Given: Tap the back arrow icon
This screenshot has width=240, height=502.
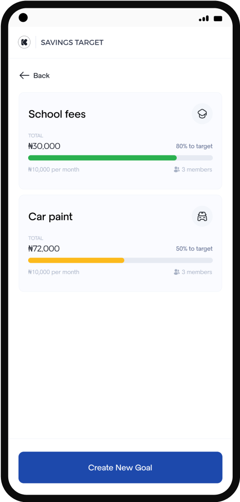Looking at the screenshot, I should pyautogui.click(x=24, y=75).
